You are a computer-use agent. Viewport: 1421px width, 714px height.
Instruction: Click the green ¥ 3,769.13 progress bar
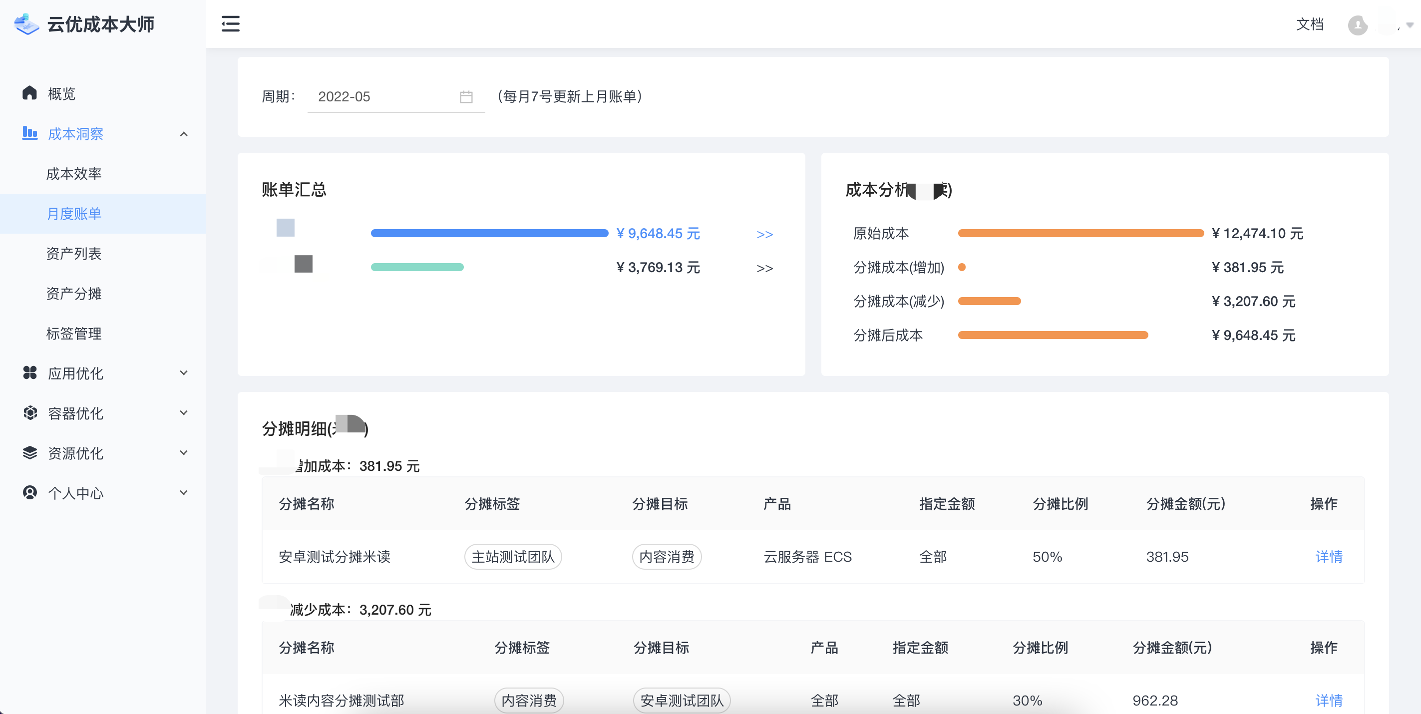(x=417, y=267)
